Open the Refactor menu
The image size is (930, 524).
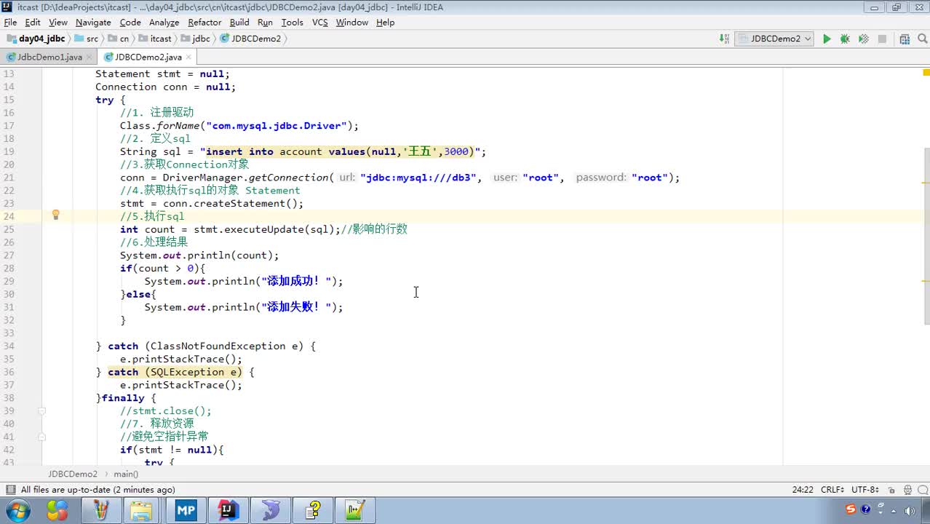click(x=204, y=23)
